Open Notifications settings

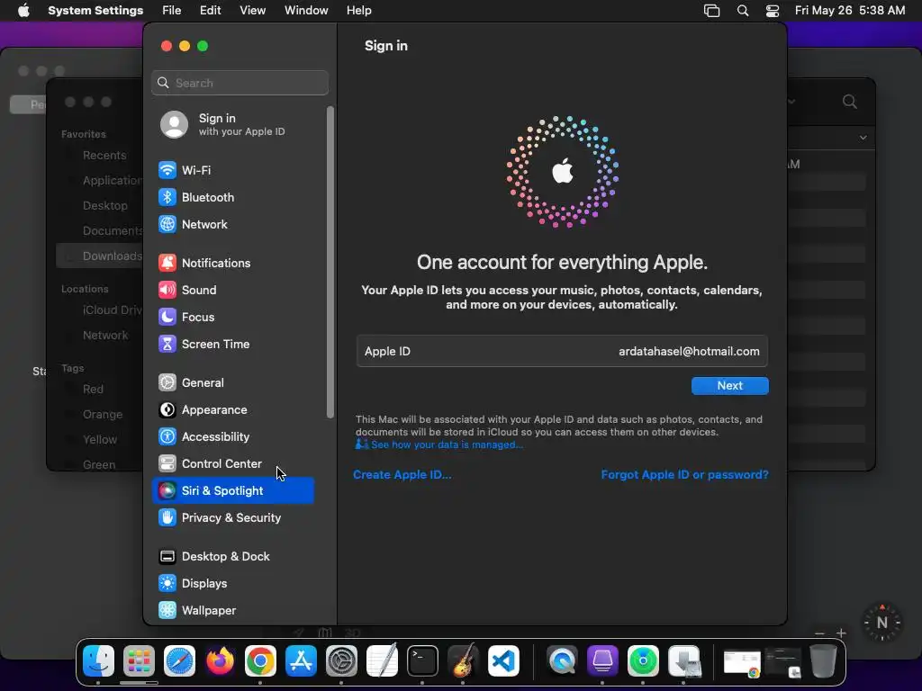coord(233,264)
